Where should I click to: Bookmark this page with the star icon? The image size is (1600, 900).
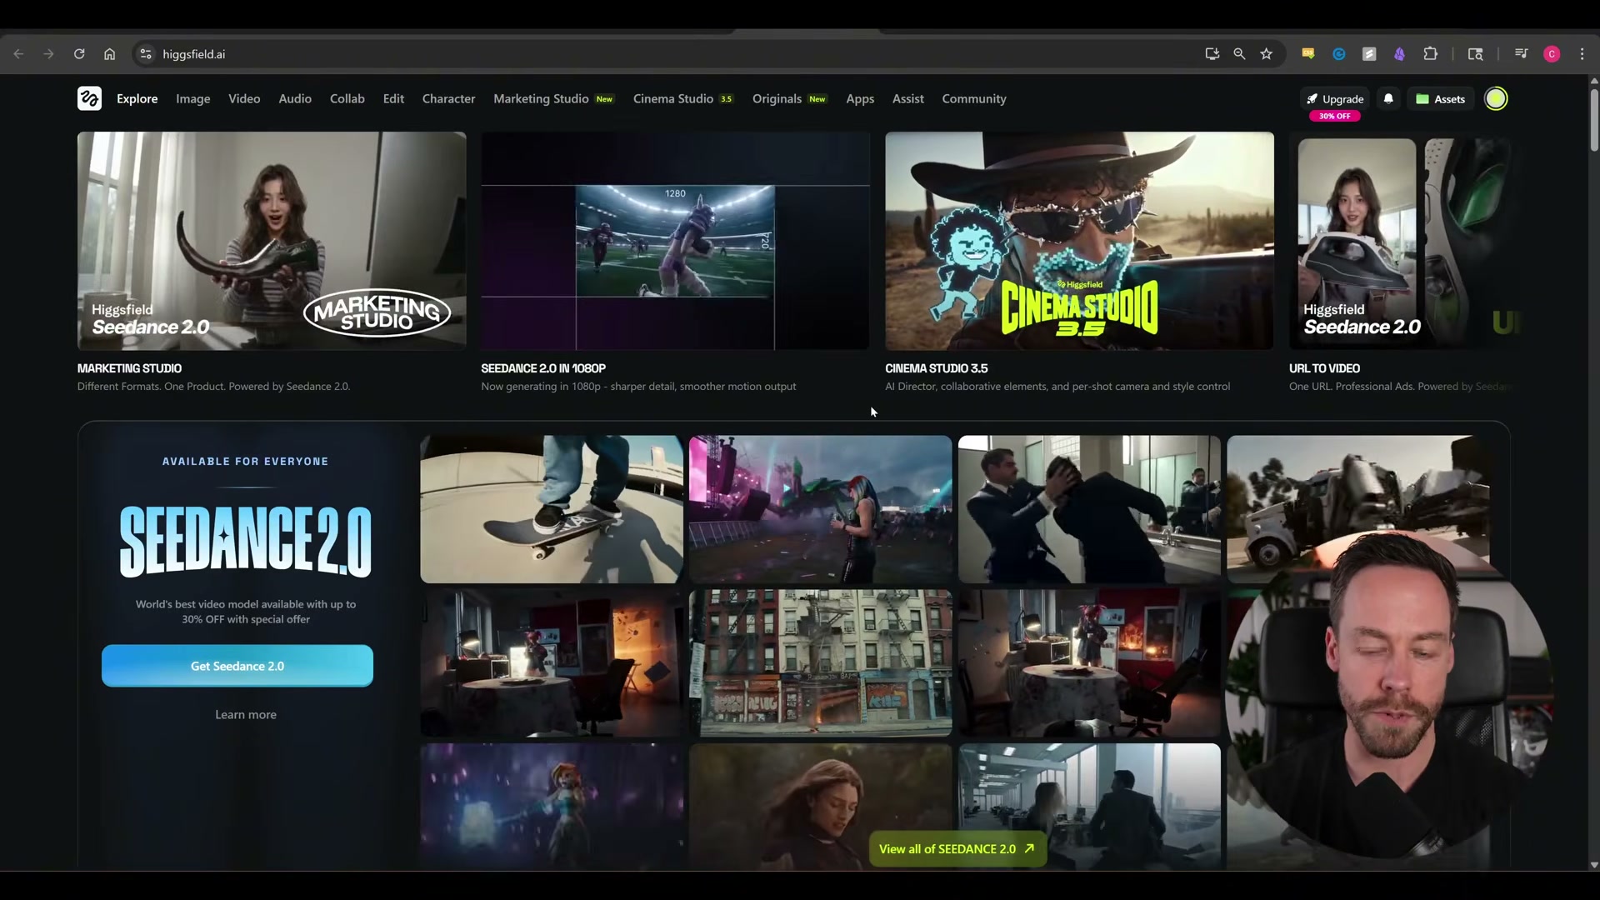(1266, 53)
